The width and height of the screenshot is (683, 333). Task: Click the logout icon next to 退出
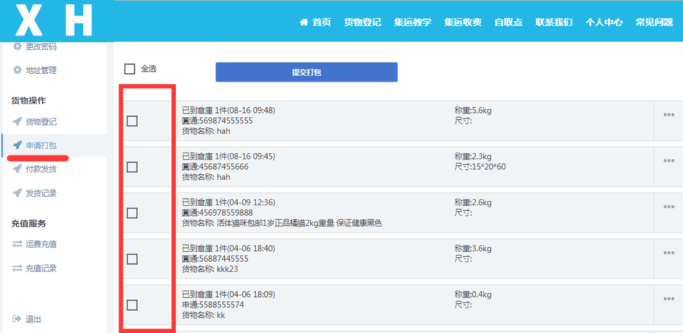click(17, 319)
